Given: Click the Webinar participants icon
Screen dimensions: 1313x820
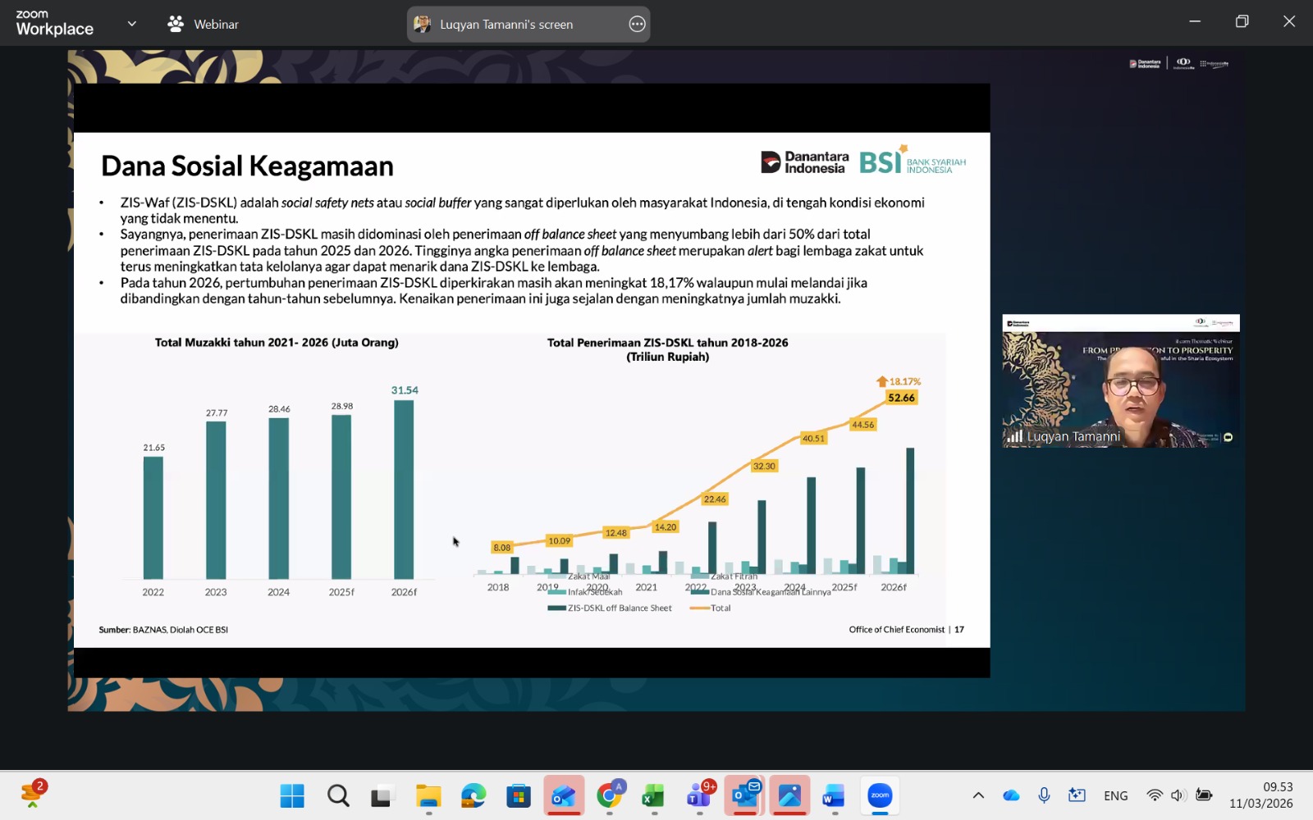Looking at the screenshot, I should pyautogui.click(x=176, y=24).
